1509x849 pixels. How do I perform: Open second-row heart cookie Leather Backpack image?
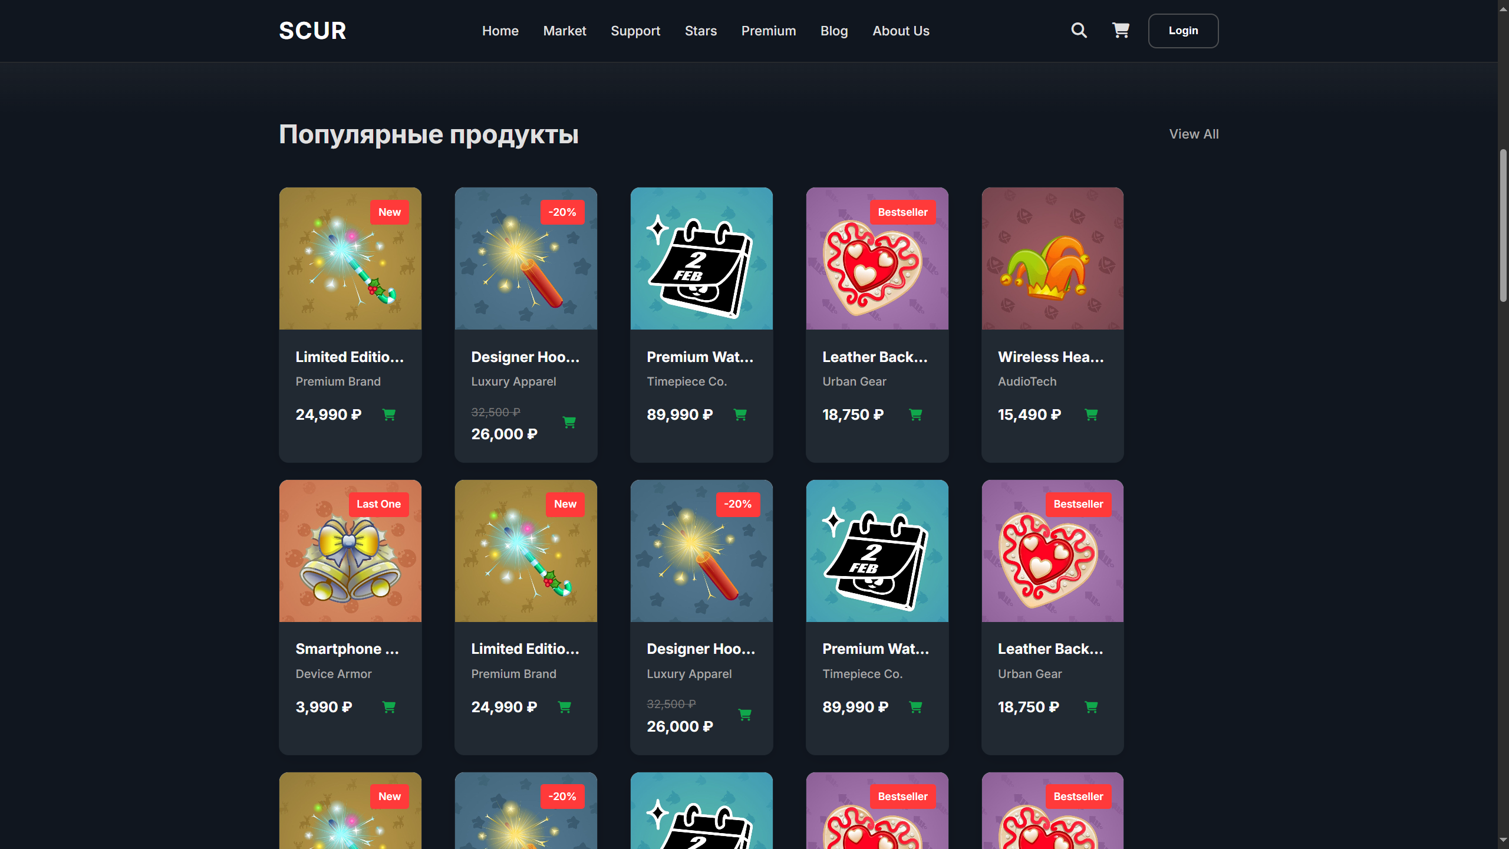pos(1053,551)
